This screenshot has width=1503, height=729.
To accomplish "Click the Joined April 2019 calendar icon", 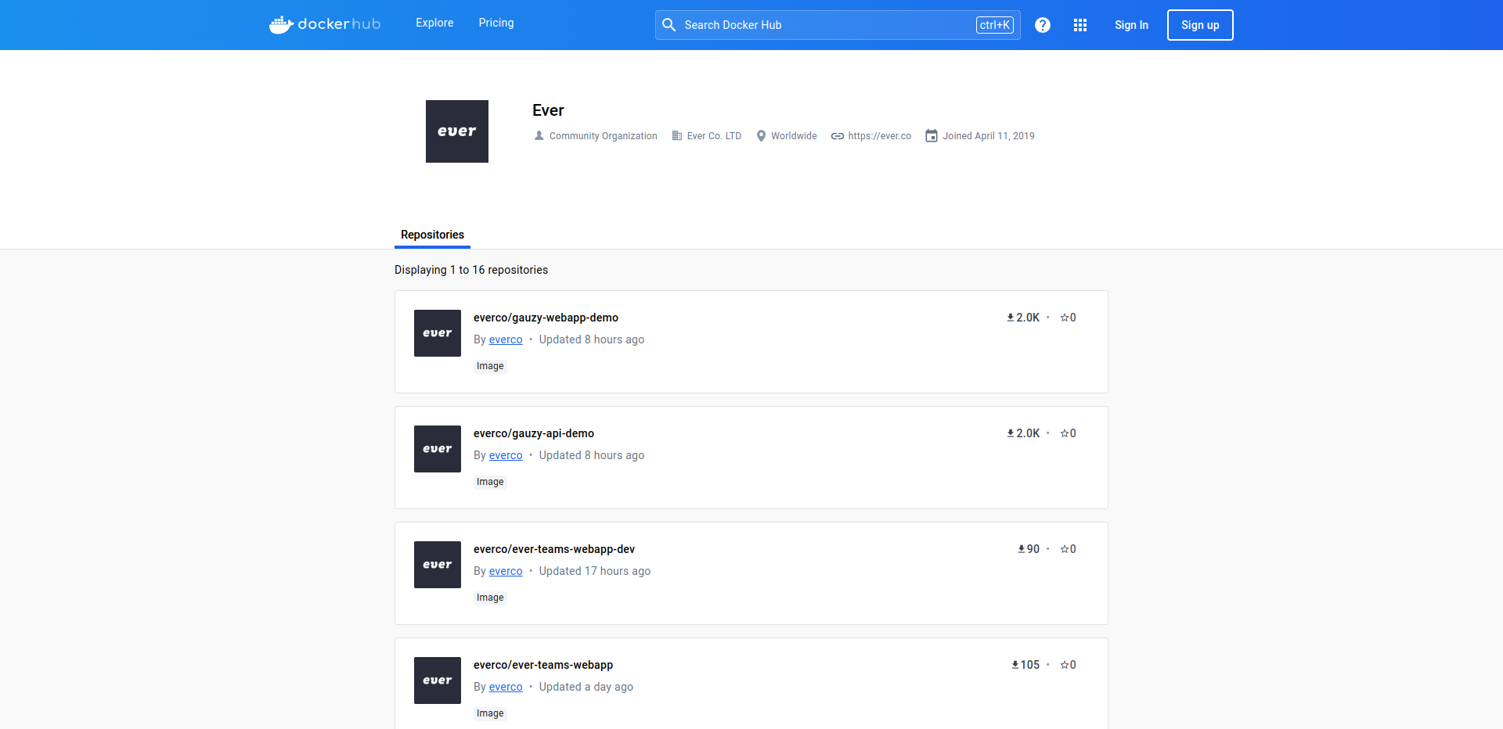I will (x=931, y=135).
